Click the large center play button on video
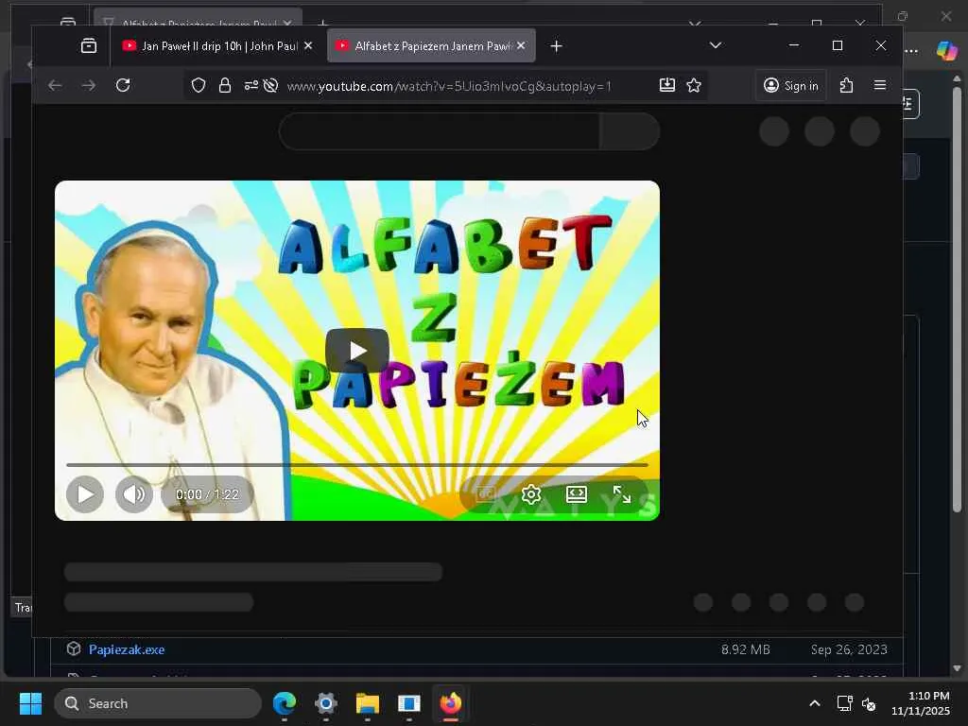968x726 pixels. 356,351
